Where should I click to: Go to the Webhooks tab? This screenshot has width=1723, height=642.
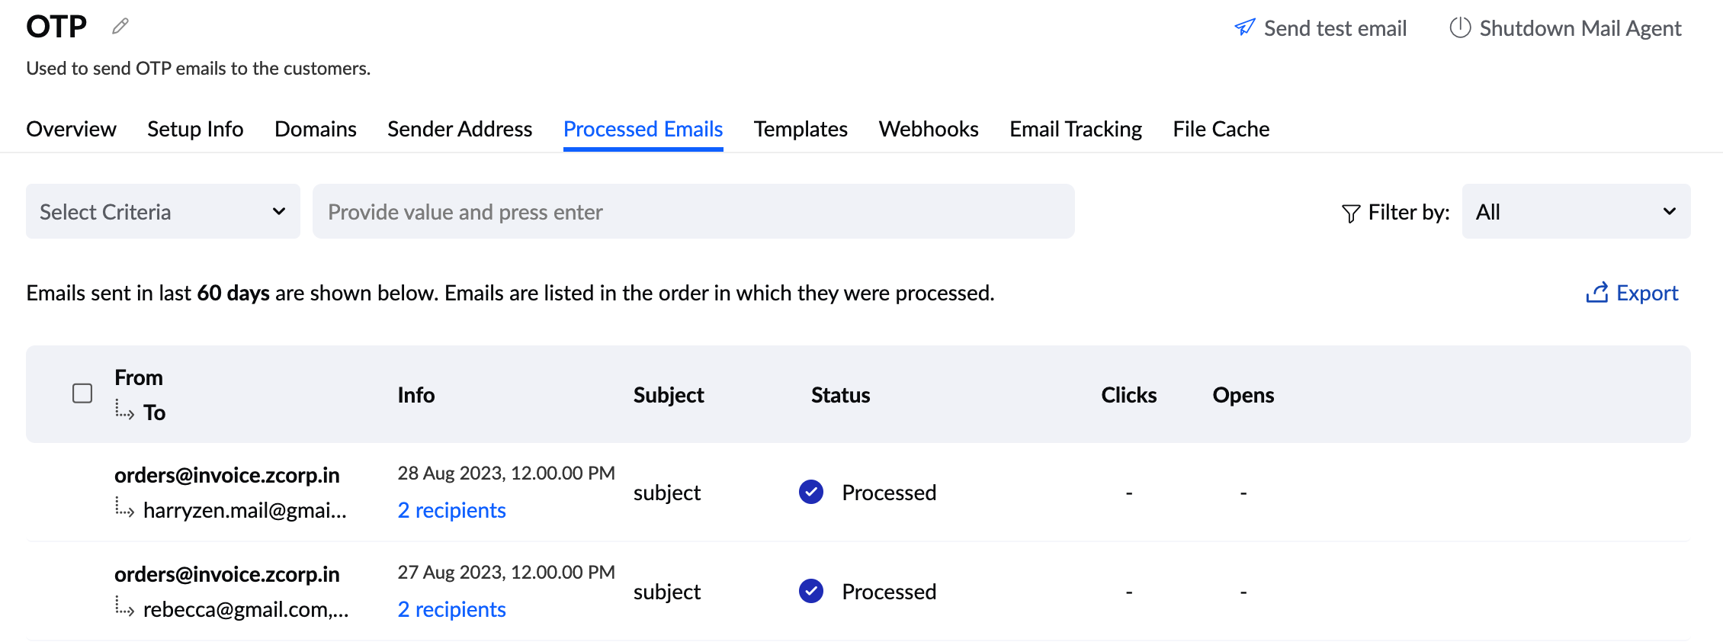928,130
